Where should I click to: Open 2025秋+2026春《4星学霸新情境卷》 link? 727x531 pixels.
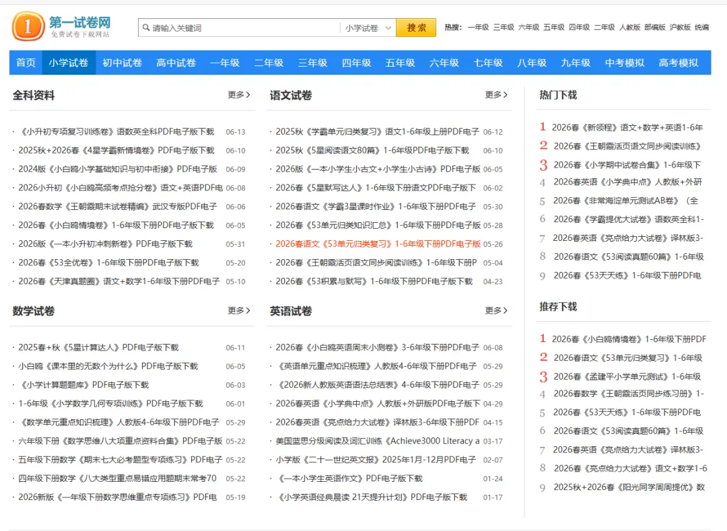tap(116, 151)
